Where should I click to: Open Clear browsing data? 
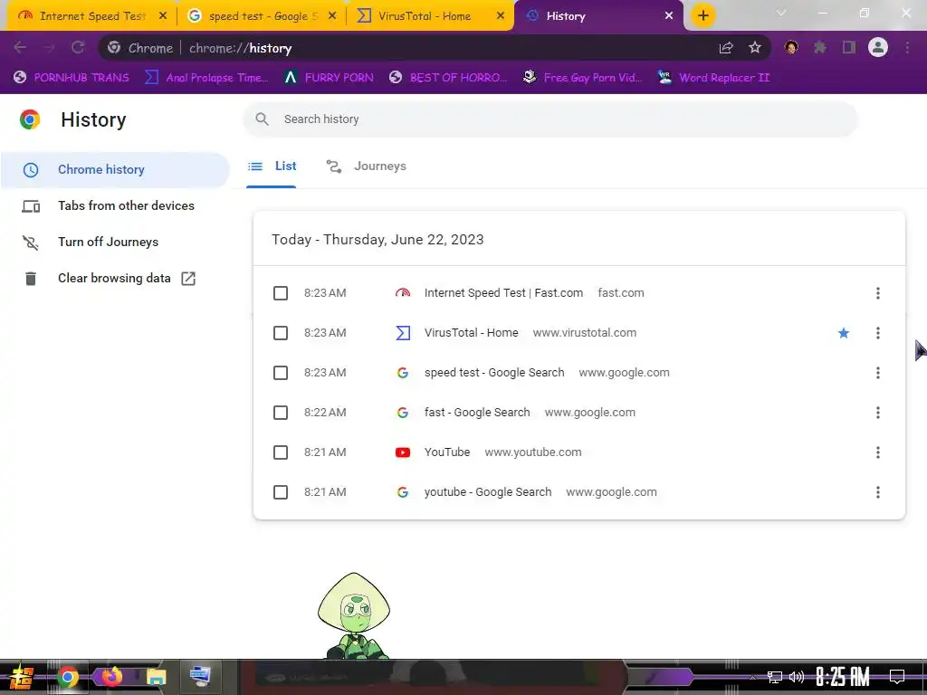(x=115, y=279)
